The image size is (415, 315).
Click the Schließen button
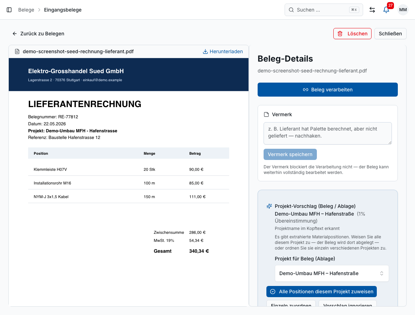[x=390, y=34]
